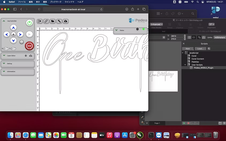Click the cloud download icon in Layer Editor
This screenshot has width=226, height=141.
(x=31, y=56)
